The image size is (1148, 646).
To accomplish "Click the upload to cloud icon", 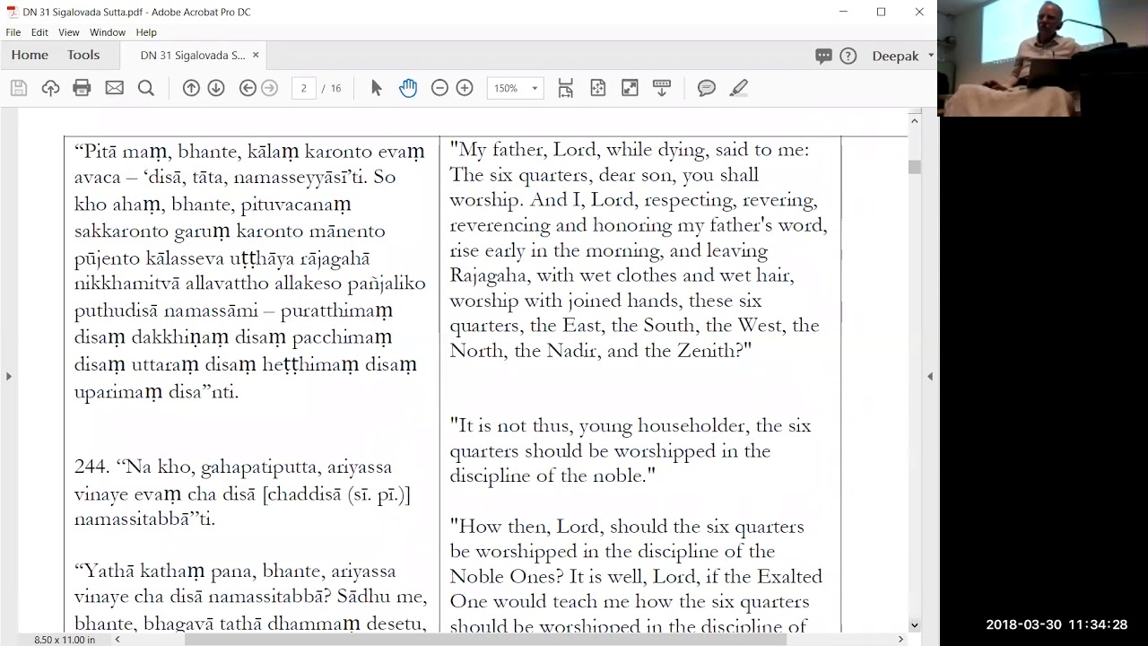I will click(x=50, y=88).
